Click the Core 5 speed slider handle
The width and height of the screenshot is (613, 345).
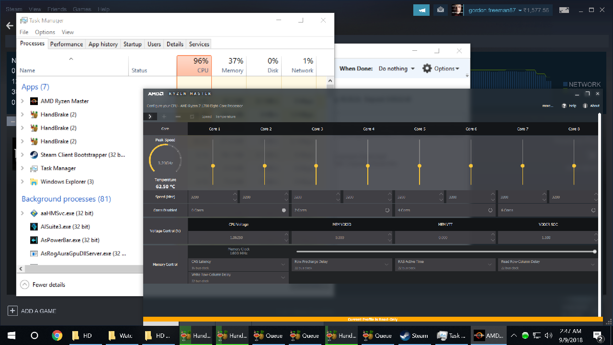[419, 166]
